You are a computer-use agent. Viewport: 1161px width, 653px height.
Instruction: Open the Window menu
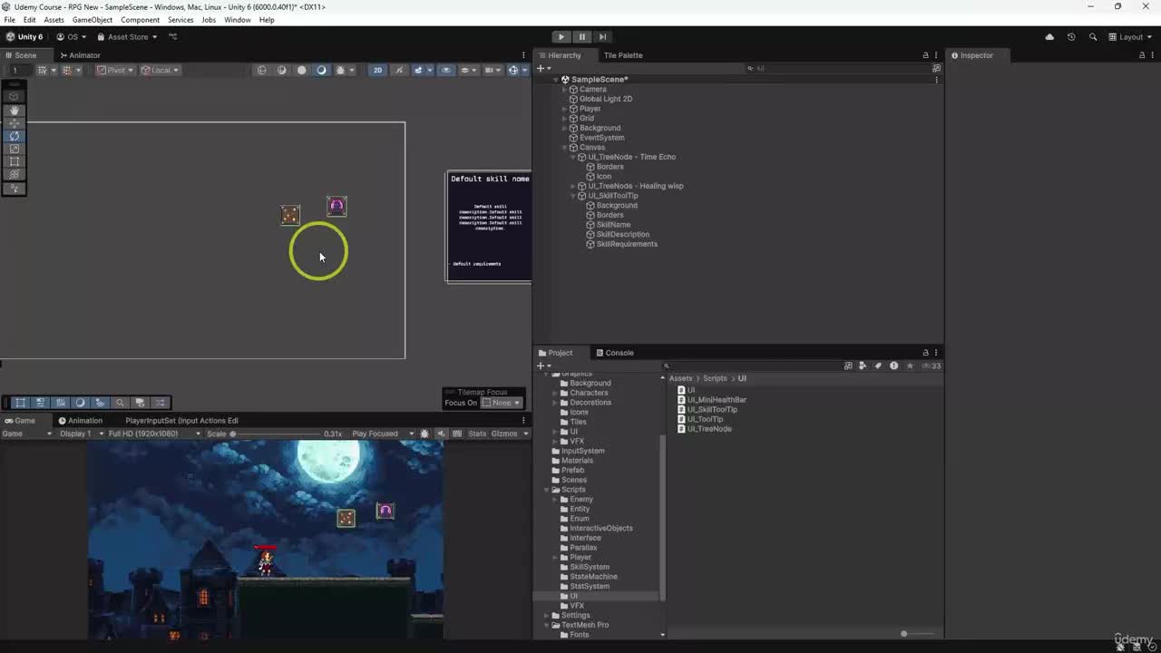tap(237, 19)
